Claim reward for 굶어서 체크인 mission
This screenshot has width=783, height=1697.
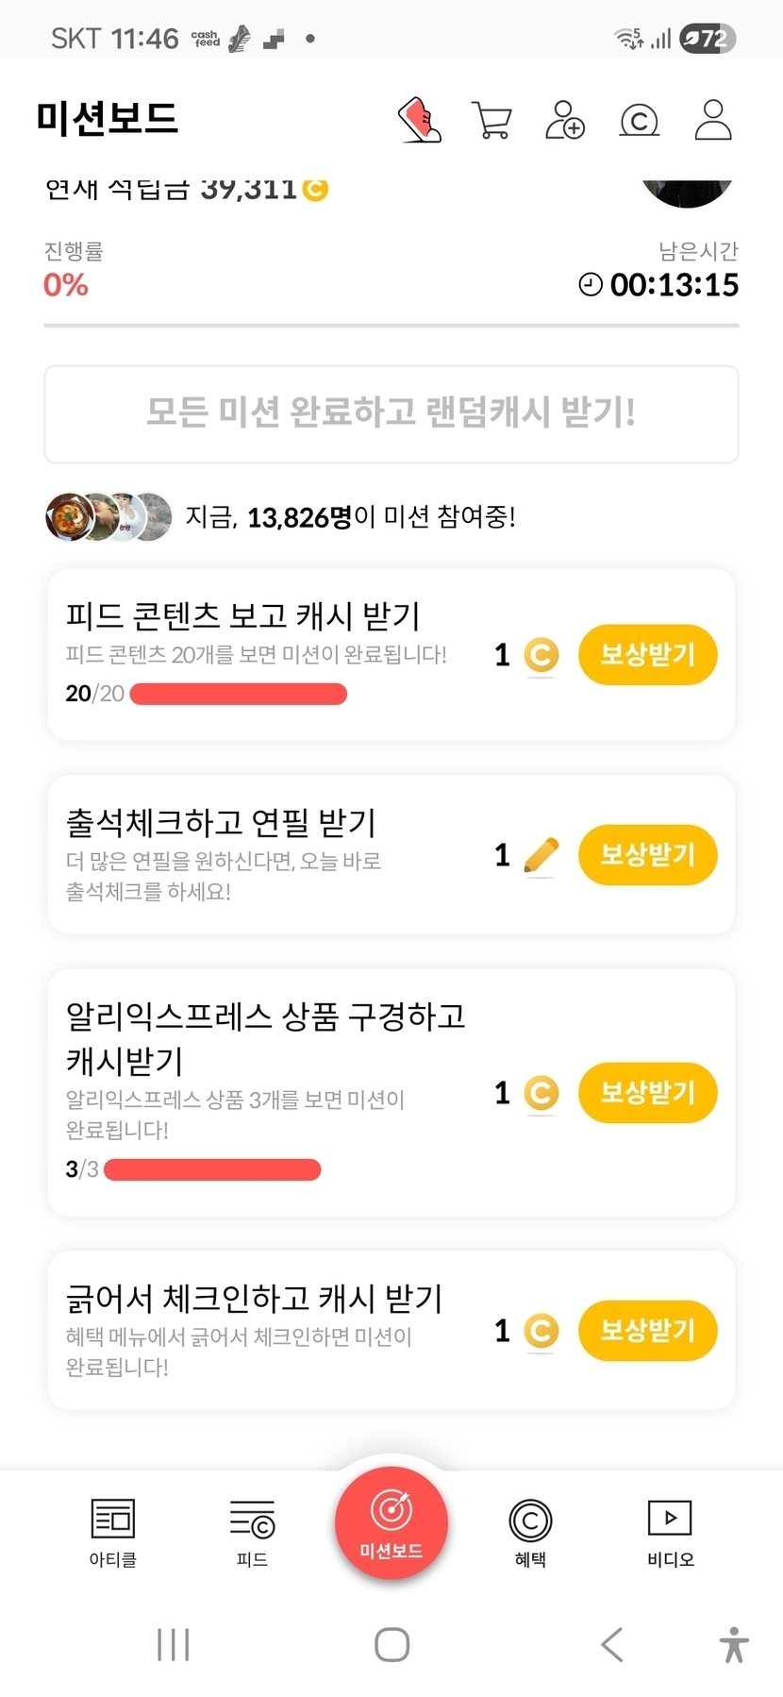point(647,1331)
